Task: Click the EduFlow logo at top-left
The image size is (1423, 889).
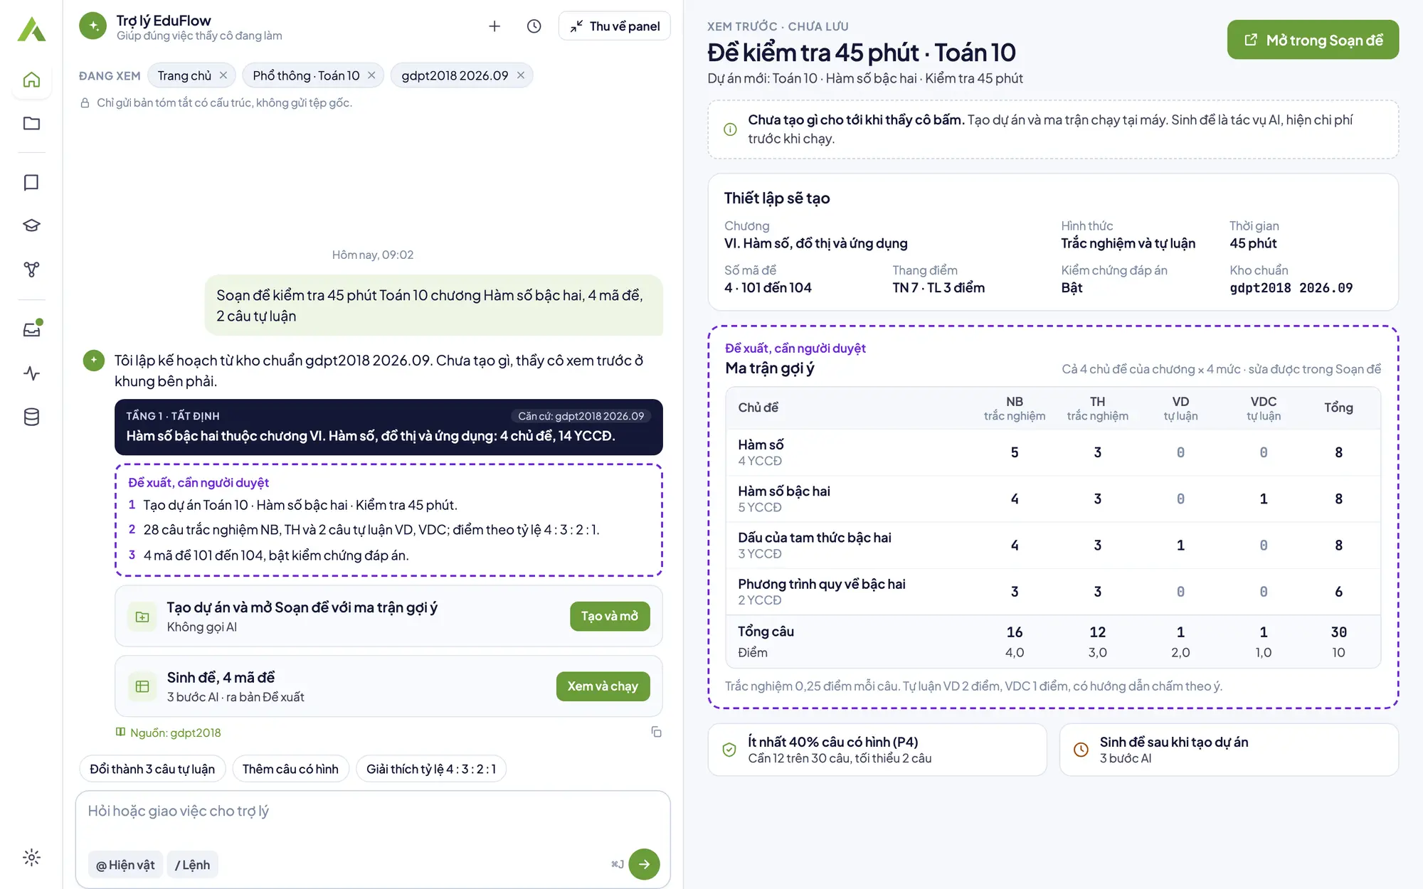Action: pyautogui.click(x=31, y=29)
